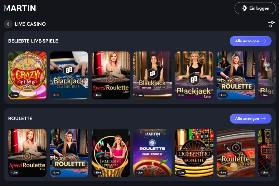Click the Live badge on Crazy Time
This screenshot has height=186, width=279.
tap(14, 95)
